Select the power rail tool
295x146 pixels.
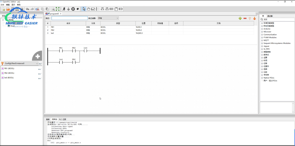[x=98, y=9]
